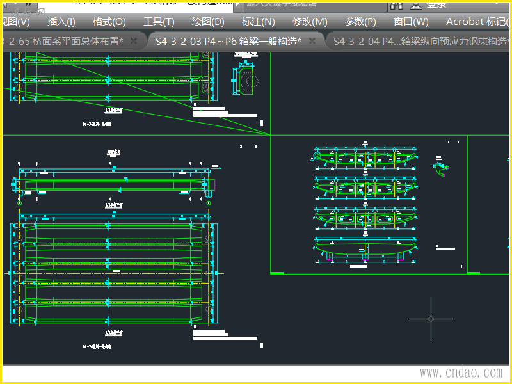
Task: Select the solid cross-section drawing with pink supports
Action: point(365,250)
